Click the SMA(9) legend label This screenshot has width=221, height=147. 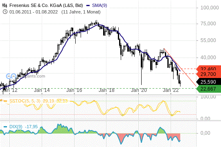point(99,5)
